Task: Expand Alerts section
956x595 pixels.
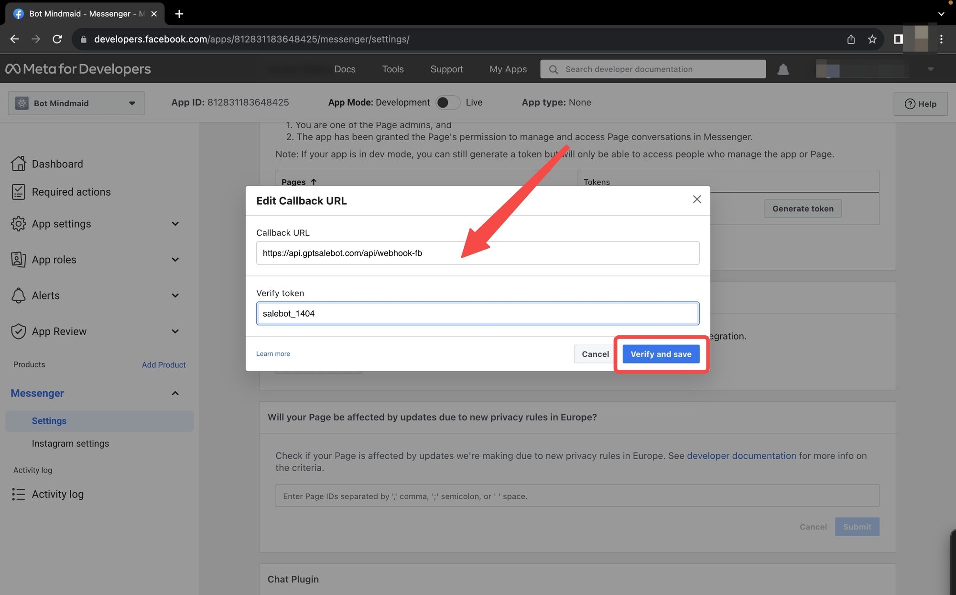Action: [x=175, y=296]
